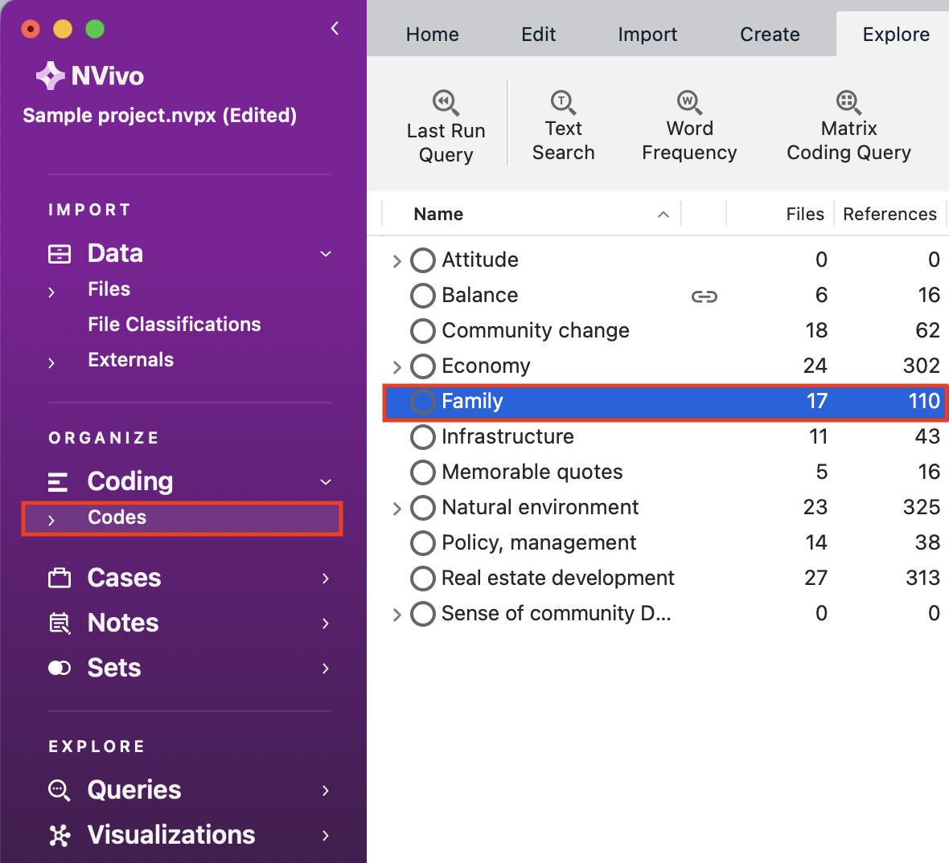
Task: Click the Last Run Query icon
Action: [446, 103]
